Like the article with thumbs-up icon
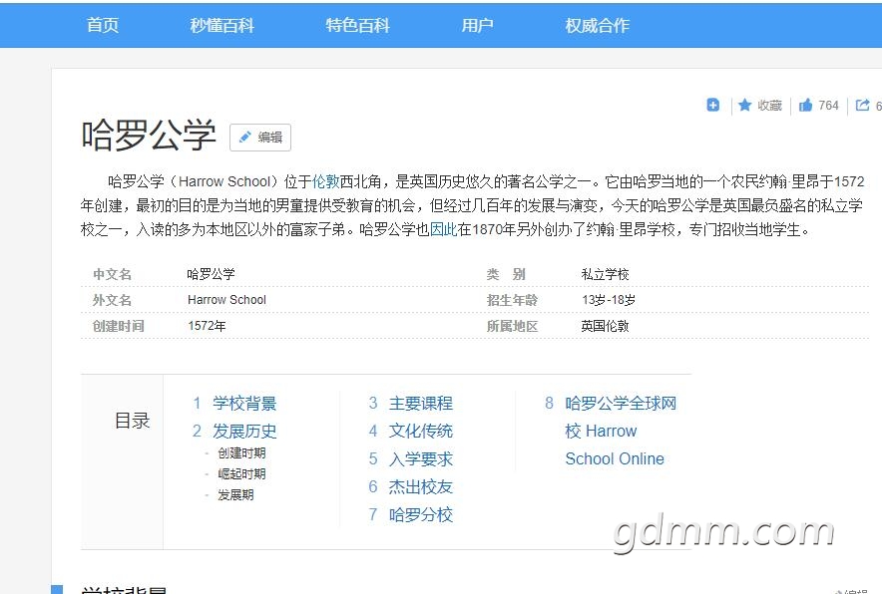This screenshot has height=594, width=882. pyautogui.click(x=805, y=106)
